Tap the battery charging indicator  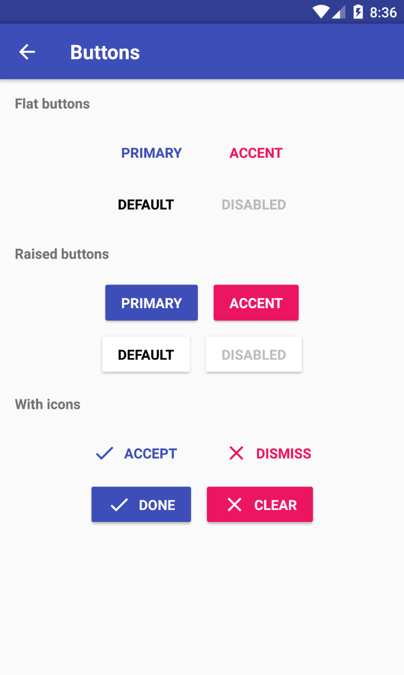[x=358, y=12]
